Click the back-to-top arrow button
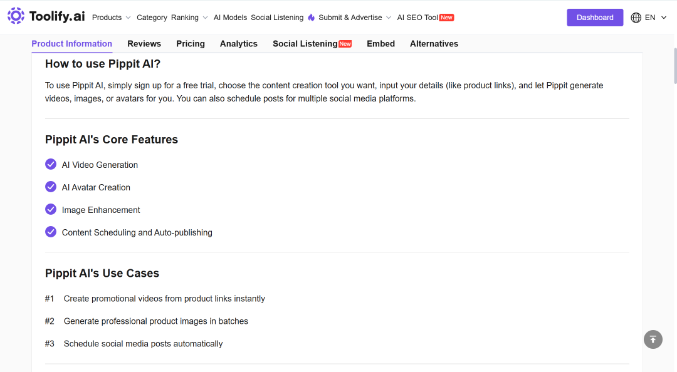The width and height of the screenshot is (677, 372). click(x=653, y=339)
